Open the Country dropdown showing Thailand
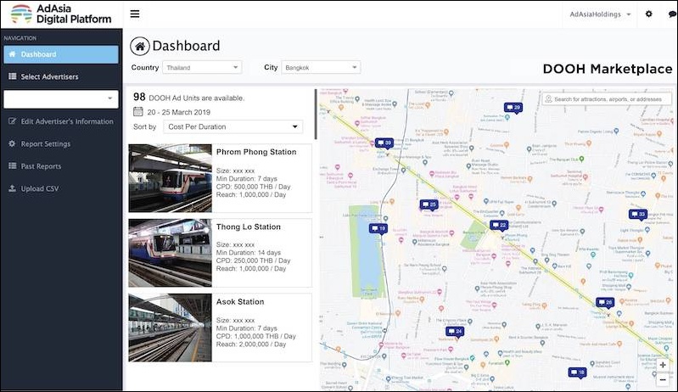 (202, 67)
